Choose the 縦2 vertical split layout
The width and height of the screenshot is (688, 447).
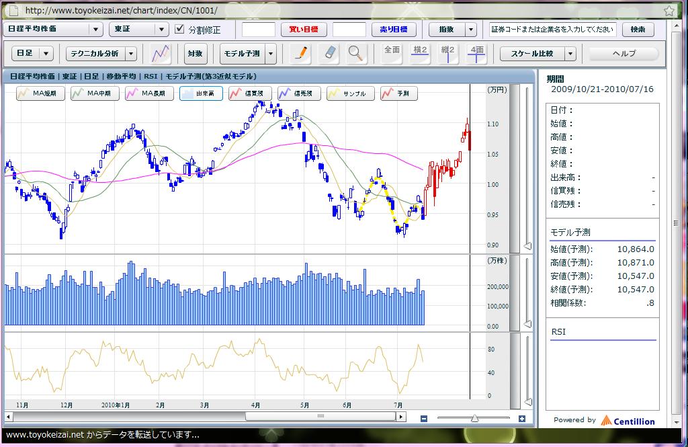(448, 54)
